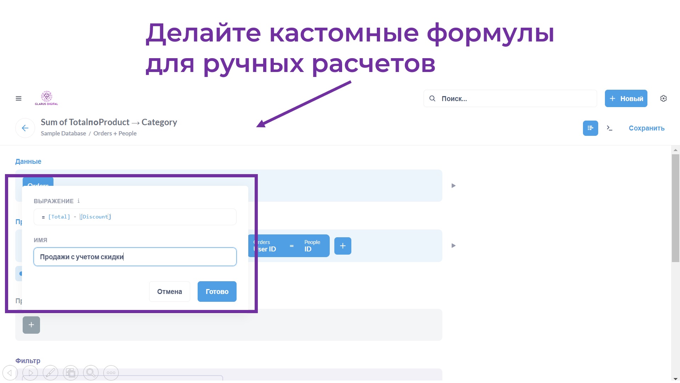The image size is (680, 383).
Task: Click the Фильтр section heading
Action: tap(28, 361)
